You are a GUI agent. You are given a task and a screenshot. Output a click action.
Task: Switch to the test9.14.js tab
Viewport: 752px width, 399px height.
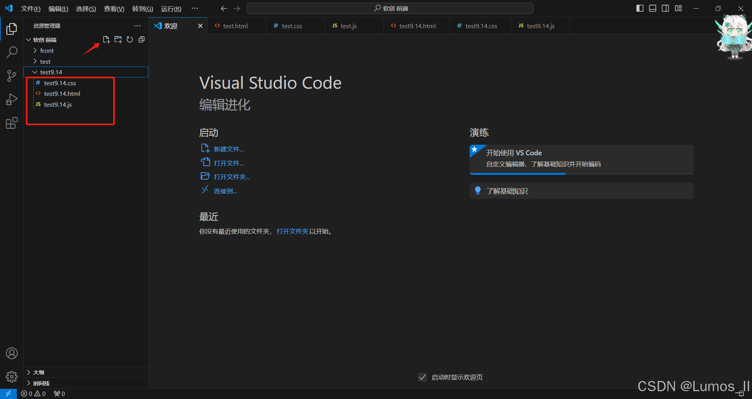(x=540, y=26)
